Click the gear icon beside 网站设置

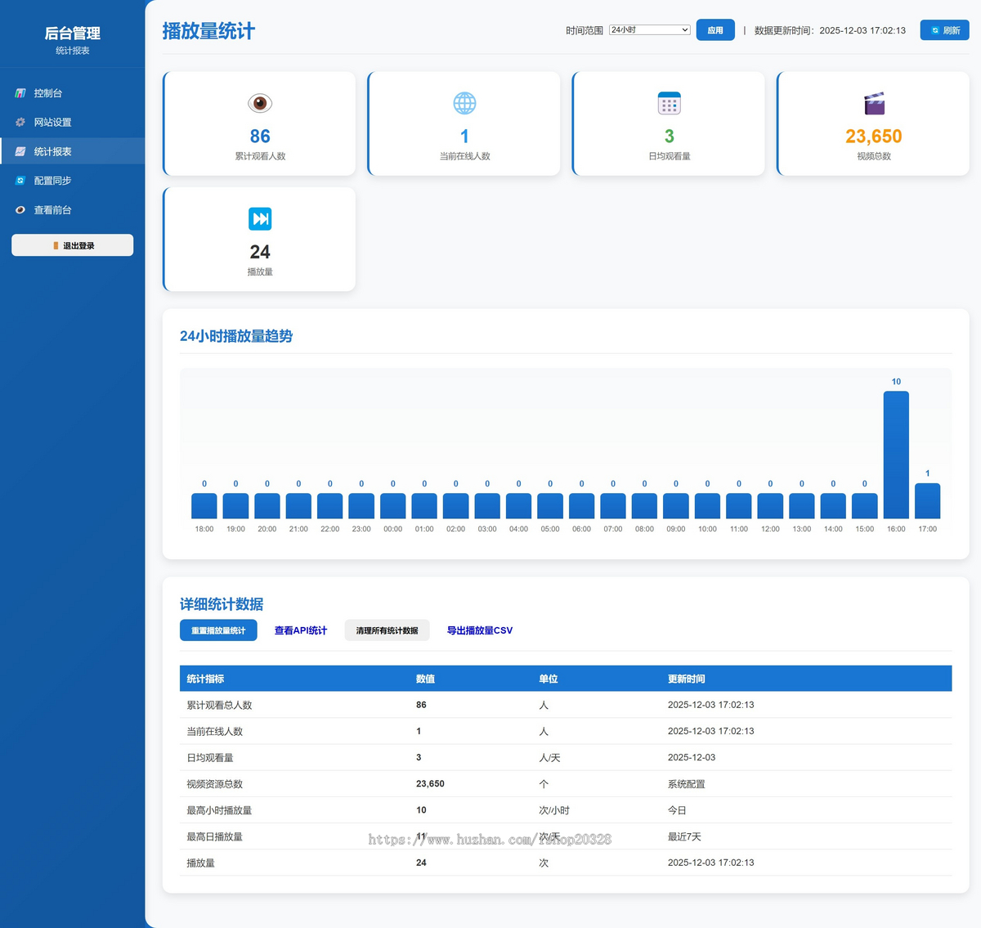point(20,123)
